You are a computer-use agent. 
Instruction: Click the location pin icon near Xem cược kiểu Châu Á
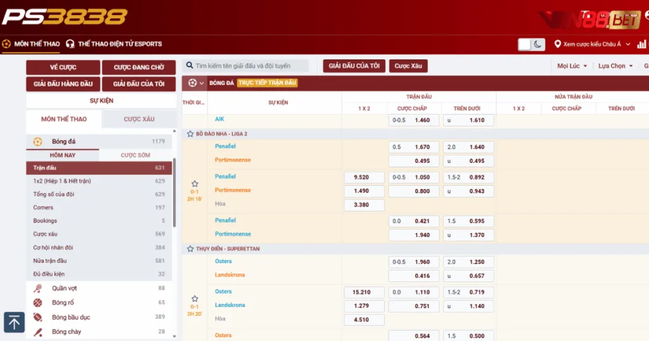[x=558, y=44]
